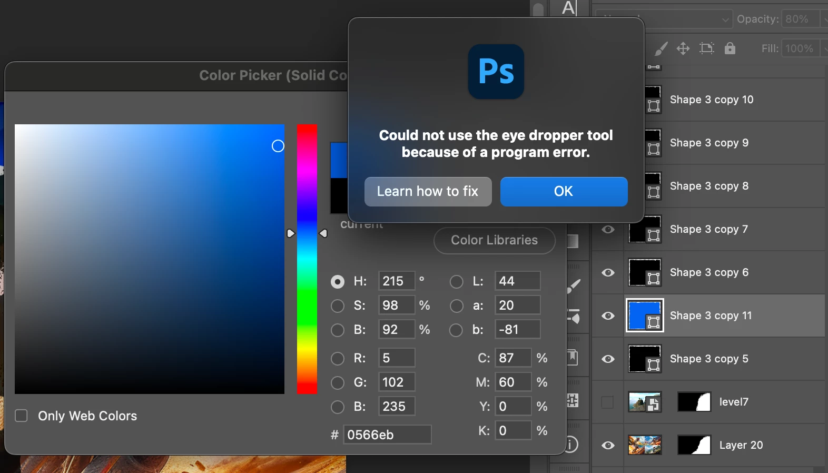Hide the Shape 3 copy 6 layer
The height and width of the screenshot is (473, 828).
tap(608, 272)
